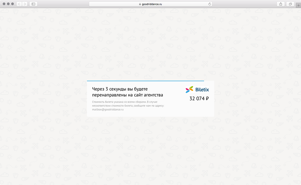This screenshot has width=301, height=185.
Task: Show the tab overview
Action: pyautogui.click(x=290, y=4)
